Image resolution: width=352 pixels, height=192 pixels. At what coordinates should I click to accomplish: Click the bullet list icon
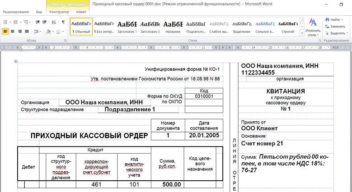(5, 22)
